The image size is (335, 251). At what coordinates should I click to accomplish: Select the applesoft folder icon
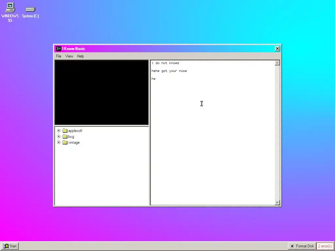[65, 131]
